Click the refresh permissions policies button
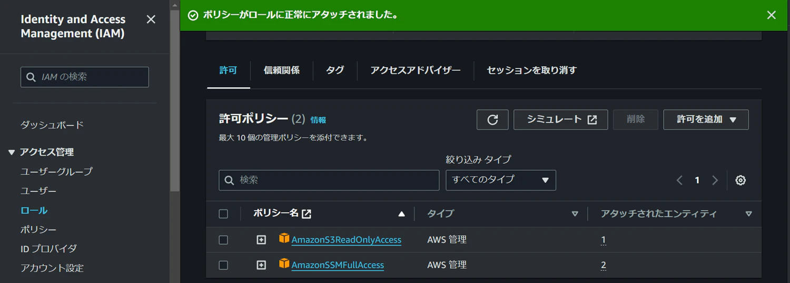The height and width of the screenshot is (283, 790). click(x=492, y=120)
